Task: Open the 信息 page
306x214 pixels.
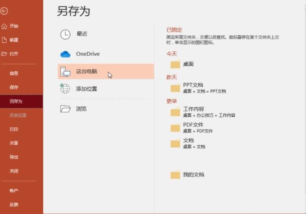Action: [14, 73]
